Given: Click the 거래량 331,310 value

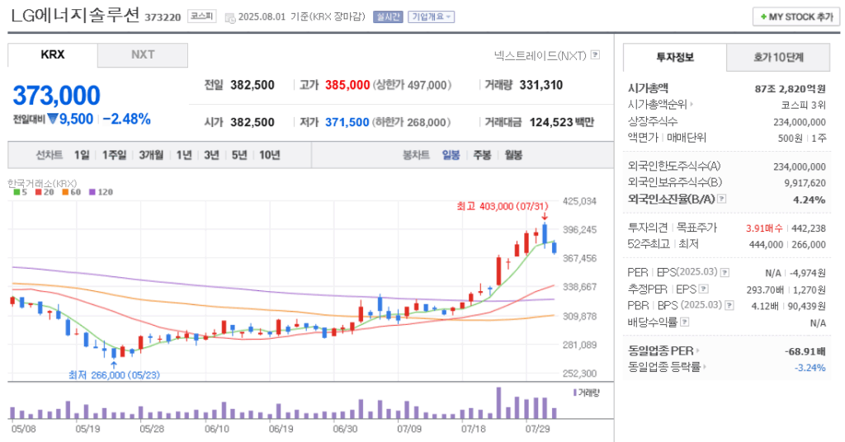Looking at the screenshot, I should 541,85.
